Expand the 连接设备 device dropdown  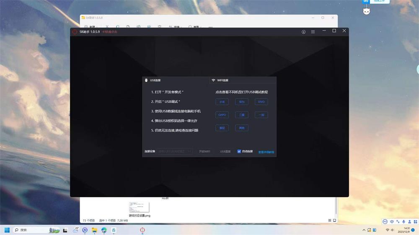point(175,151)
